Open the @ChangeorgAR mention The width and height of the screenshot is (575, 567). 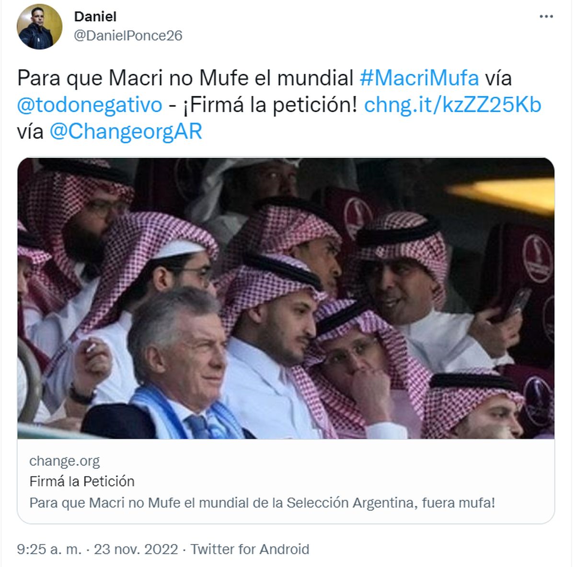(126, 132)
